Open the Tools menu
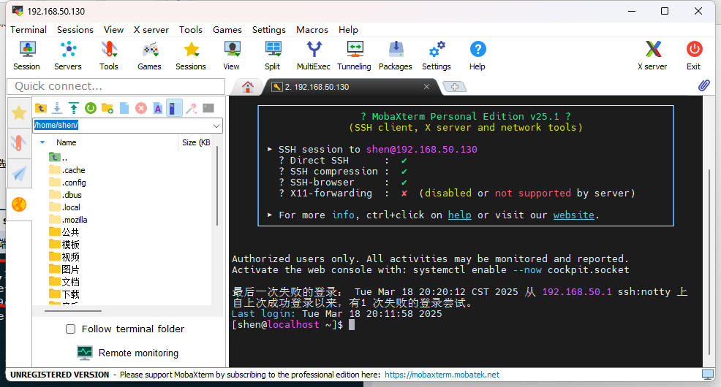 191,30
